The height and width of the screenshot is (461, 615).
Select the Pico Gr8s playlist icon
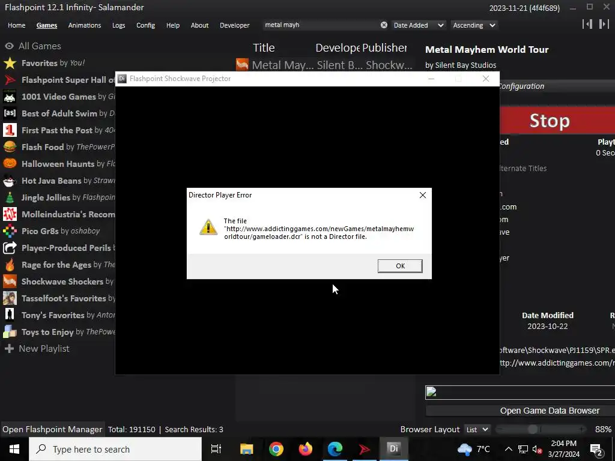point(10,231)
